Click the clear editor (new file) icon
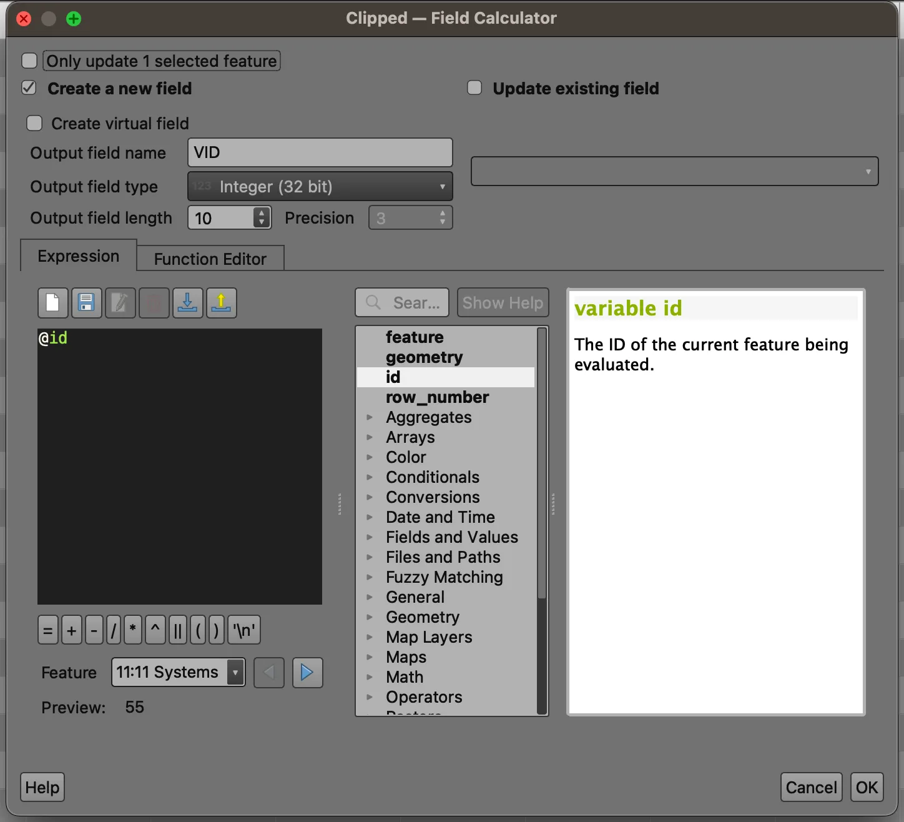 [53, 304]
